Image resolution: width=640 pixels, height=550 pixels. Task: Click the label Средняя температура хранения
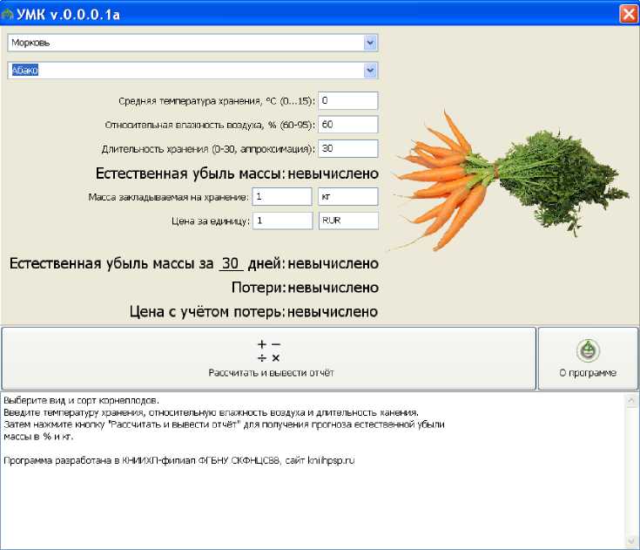pyautogui.click(x=217, y=101)
